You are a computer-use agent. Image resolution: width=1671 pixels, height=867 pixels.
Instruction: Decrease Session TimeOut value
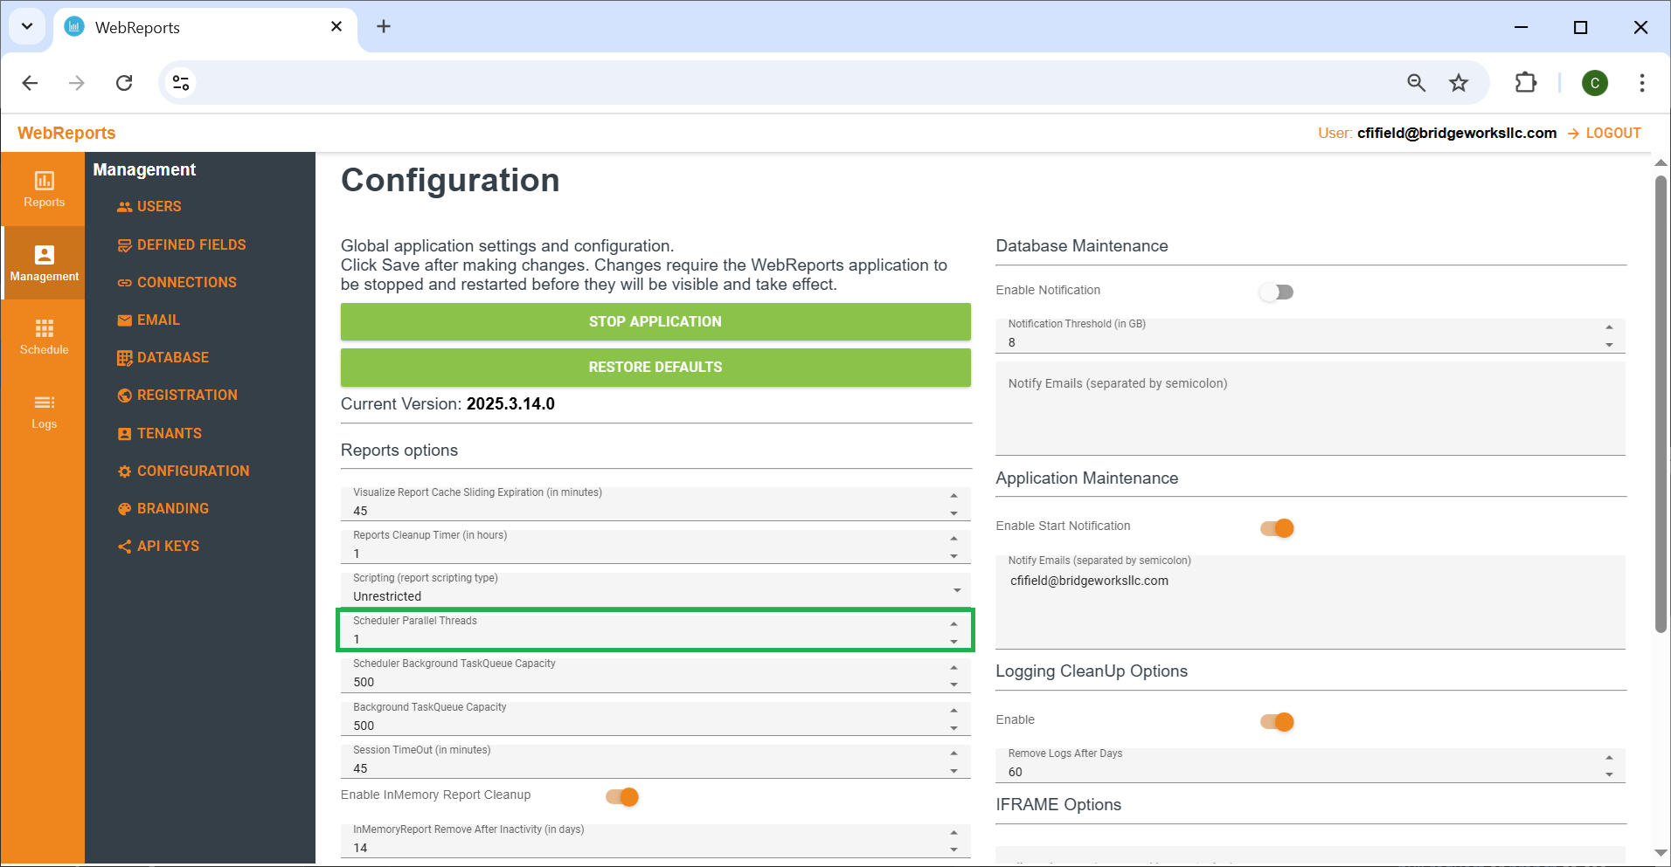click(953, 771)
